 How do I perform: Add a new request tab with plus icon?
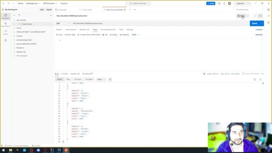pos(130,10)
